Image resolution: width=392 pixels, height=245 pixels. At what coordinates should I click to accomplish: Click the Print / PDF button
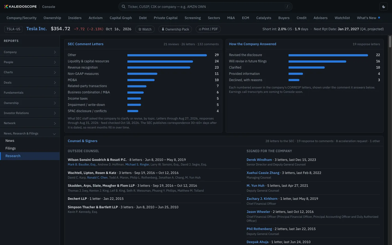[208, 29]
